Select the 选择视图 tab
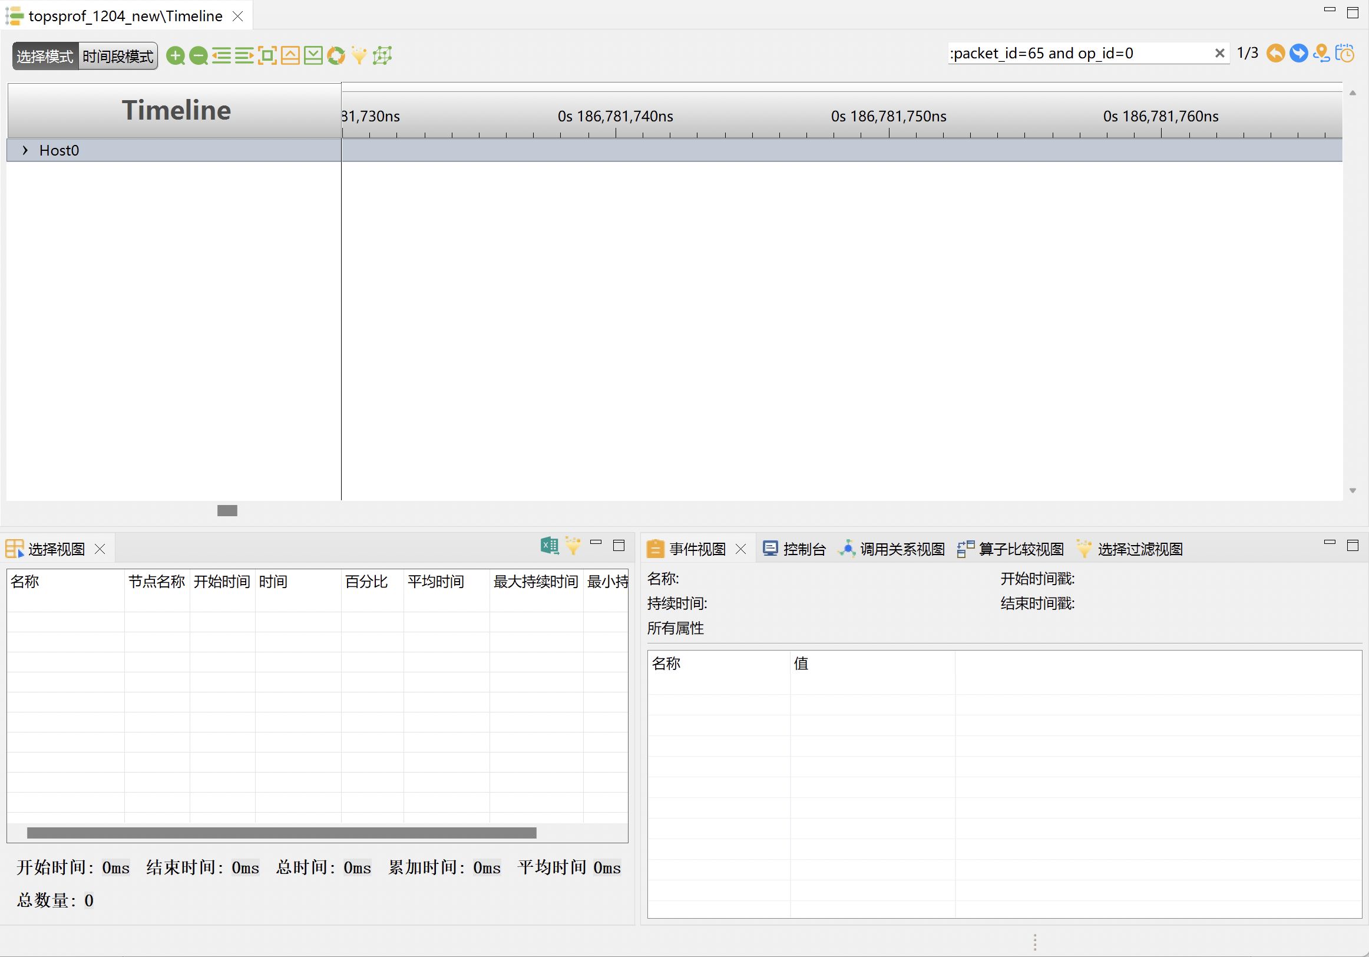 pos(57,549)
